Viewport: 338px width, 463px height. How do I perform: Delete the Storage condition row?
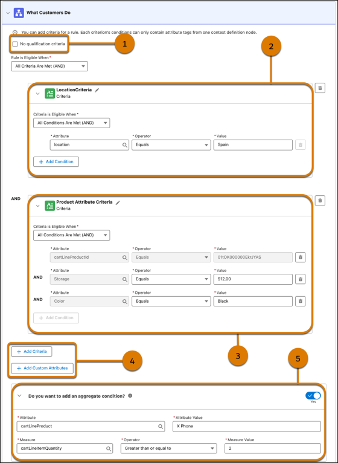(301, 279)
